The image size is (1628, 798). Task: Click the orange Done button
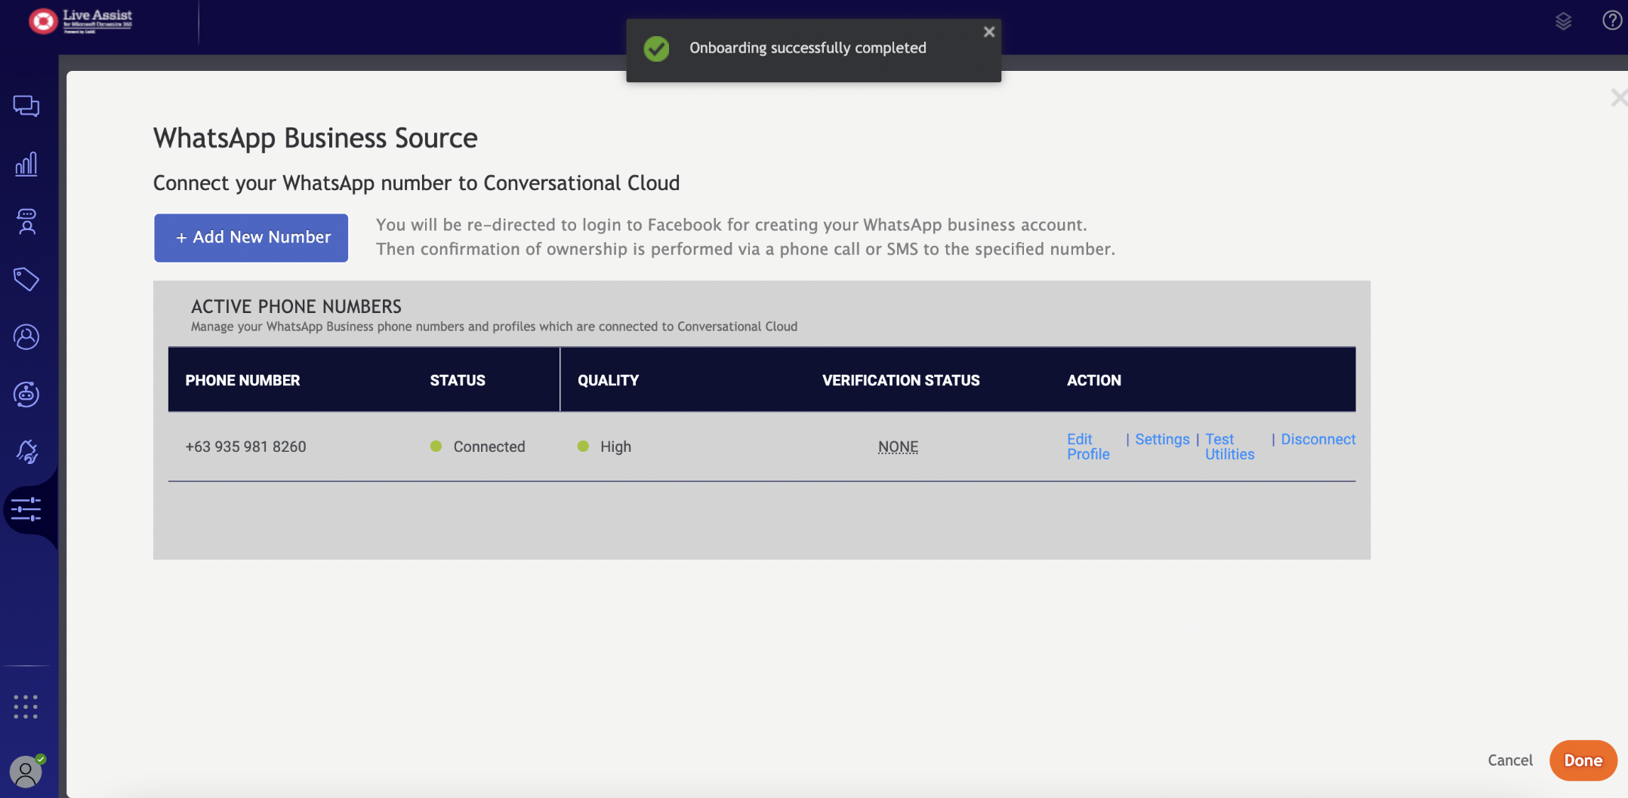click(x=1583, y=760)
